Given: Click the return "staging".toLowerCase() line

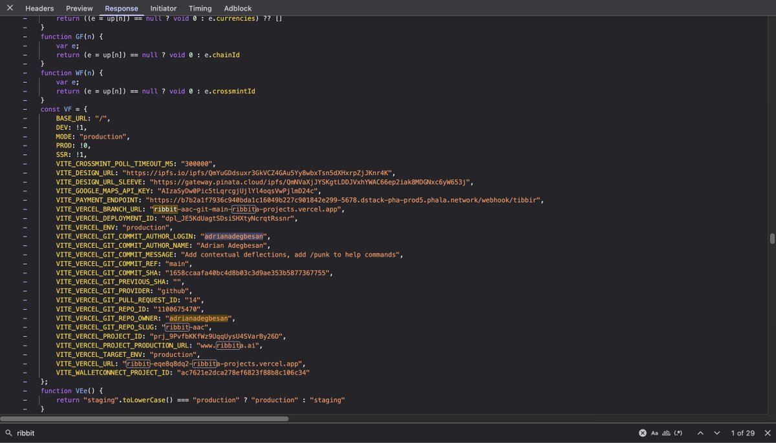Looking at the screenshot, I should (x=200, y=399).
